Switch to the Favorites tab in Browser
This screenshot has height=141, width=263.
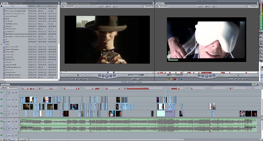[19, 3]
